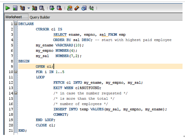Run the statement with the green play icon
Screen dimensions: 185x138
8,8
